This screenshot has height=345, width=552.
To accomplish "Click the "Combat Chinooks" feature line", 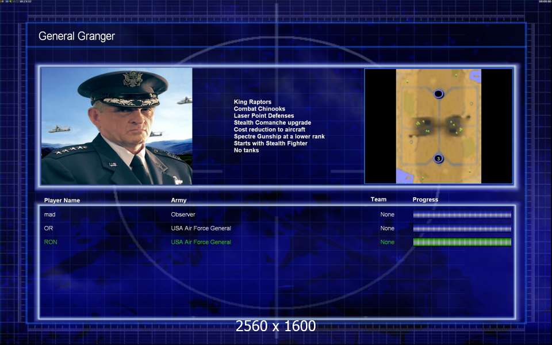I will (x=259, y=109).
